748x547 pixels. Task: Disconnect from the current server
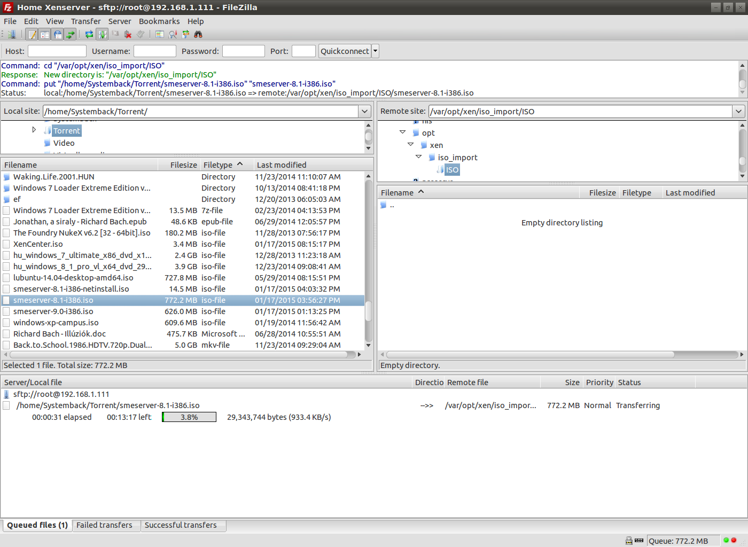[128, 34]
